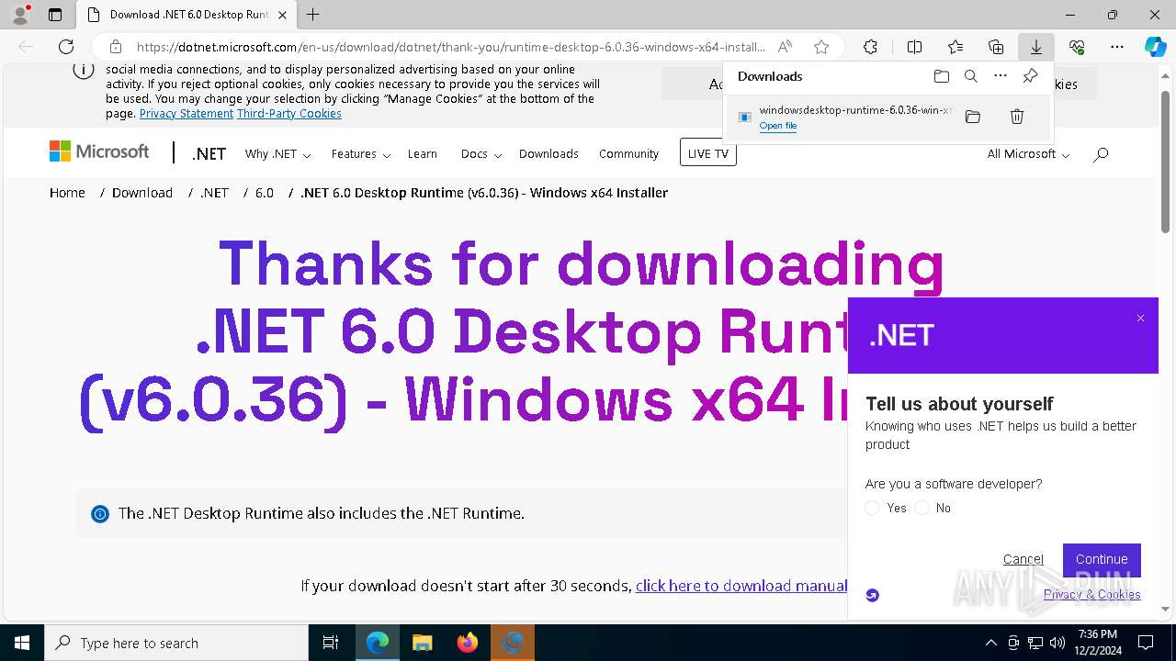The width and height of the screenshot is (1176, 661).
Task: Open Task View on taskbar
Action: (x=331, y=643)
